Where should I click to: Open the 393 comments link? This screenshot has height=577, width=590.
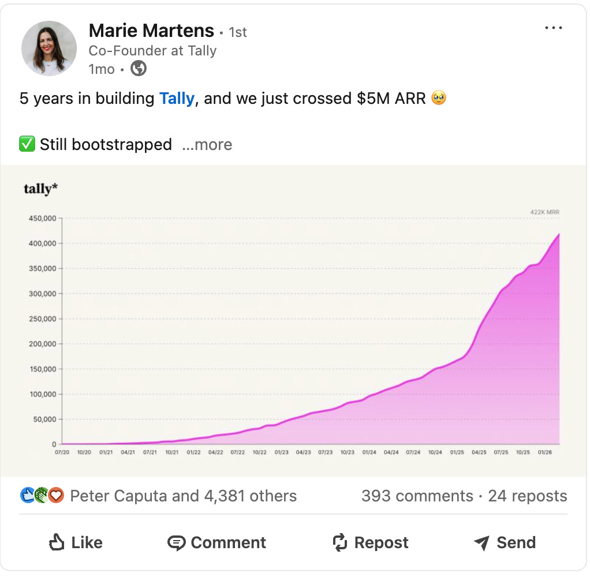pyautogui.click(x=417, y=496)
